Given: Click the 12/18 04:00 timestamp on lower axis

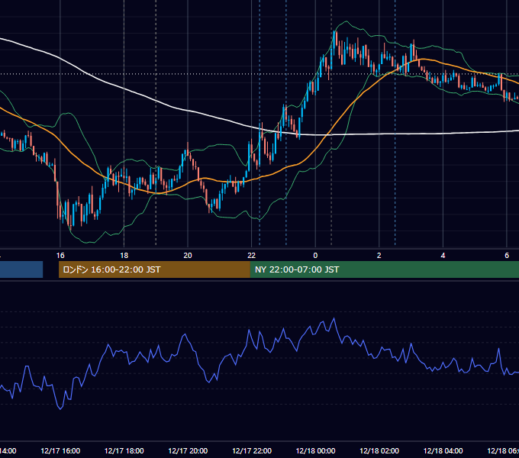Looking at the screenshot, I should pos(443,450).
